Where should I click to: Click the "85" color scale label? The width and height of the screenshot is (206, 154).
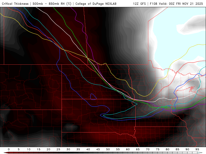177,149
